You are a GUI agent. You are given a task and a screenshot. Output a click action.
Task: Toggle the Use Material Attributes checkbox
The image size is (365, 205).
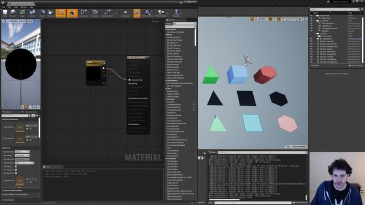tap(16, 170)
